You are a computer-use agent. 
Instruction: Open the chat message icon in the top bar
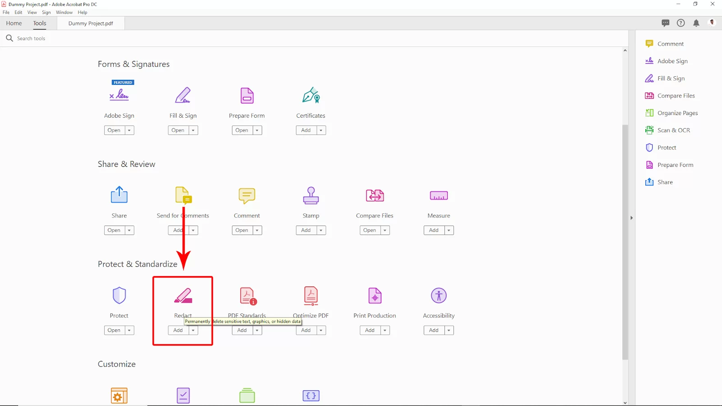coord(666,23)
